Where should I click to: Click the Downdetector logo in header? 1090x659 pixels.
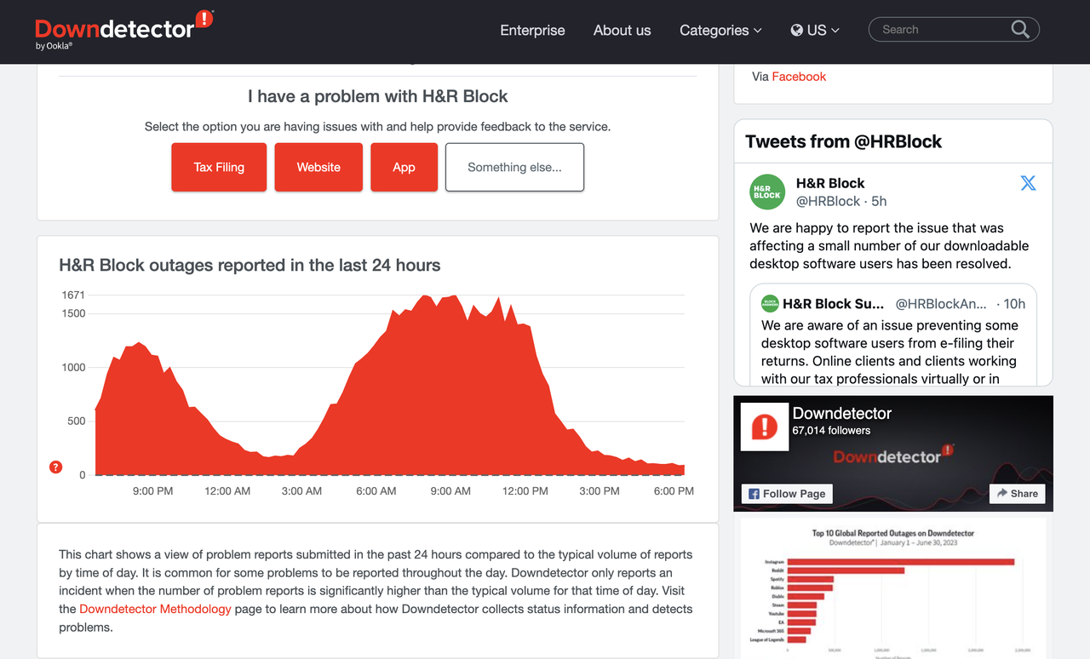point(123,30)
